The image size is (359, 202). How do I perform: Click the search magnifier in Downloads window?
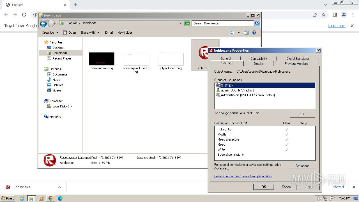click(257, 23)
